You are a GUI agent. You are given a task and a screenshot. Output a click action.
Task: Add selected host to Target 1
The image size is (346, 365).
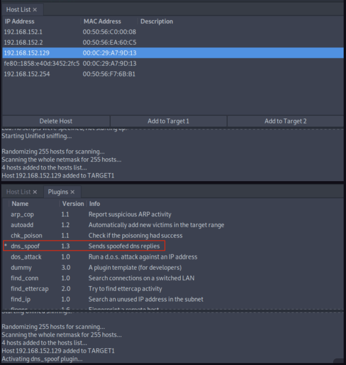(168, 121)
